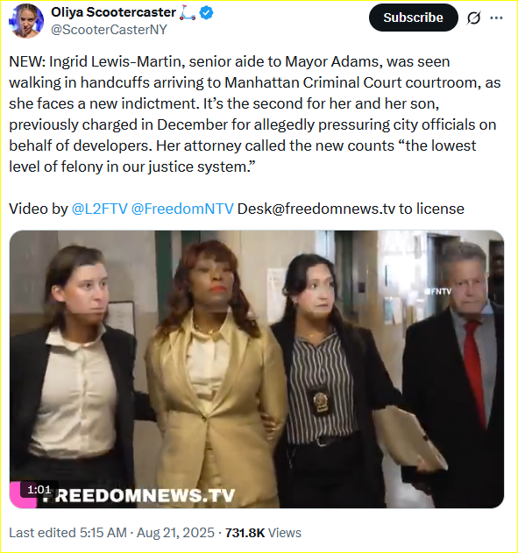Click the 1:01 video duration badge
Viewport: 518px width, 553px height.
pyautogui.click(x=39, y=490)
